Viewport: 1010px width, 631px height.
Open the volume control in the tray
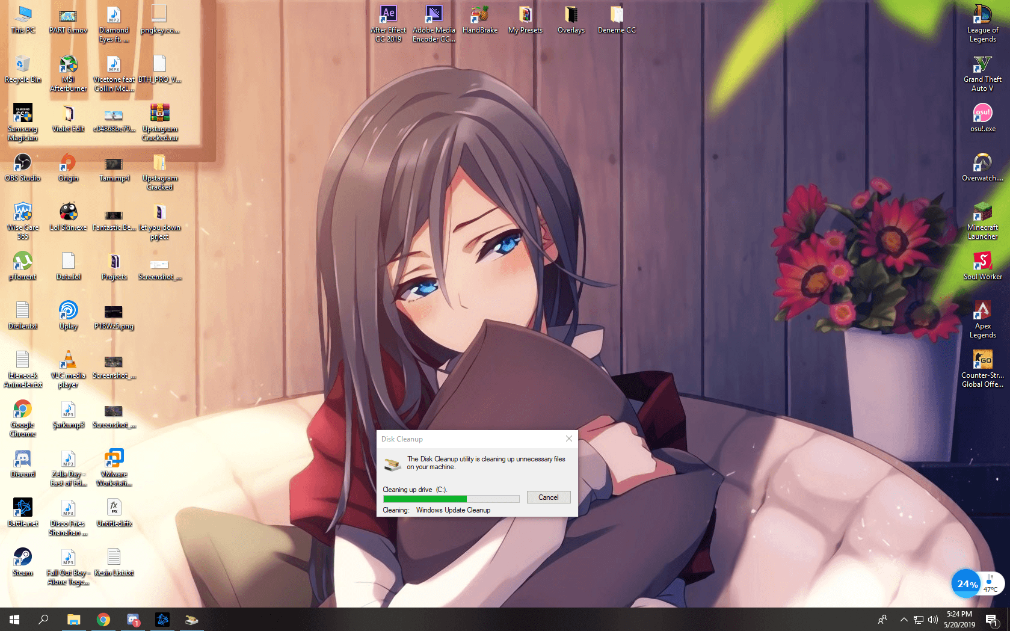click(x=933, y=619)
